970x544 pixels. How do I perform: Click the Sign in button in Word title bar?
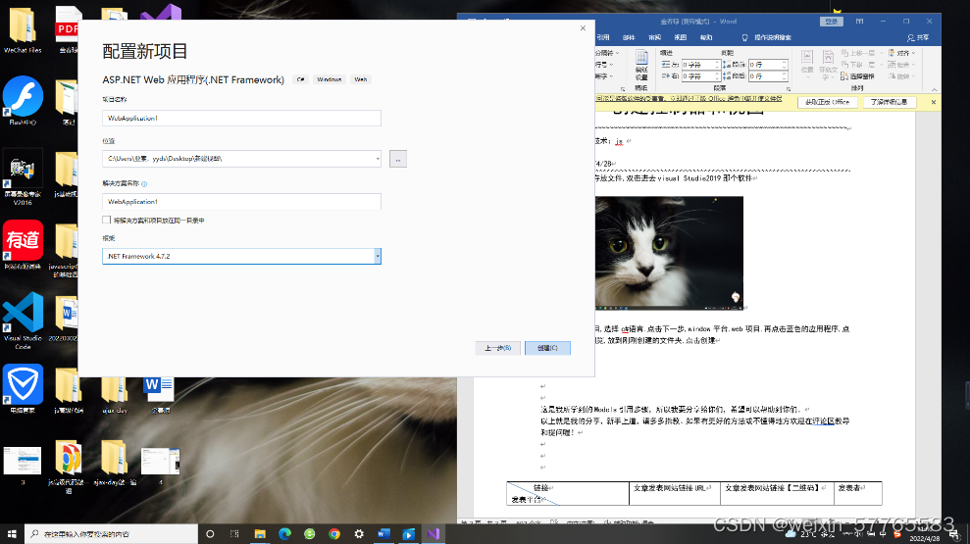(832, 22)
